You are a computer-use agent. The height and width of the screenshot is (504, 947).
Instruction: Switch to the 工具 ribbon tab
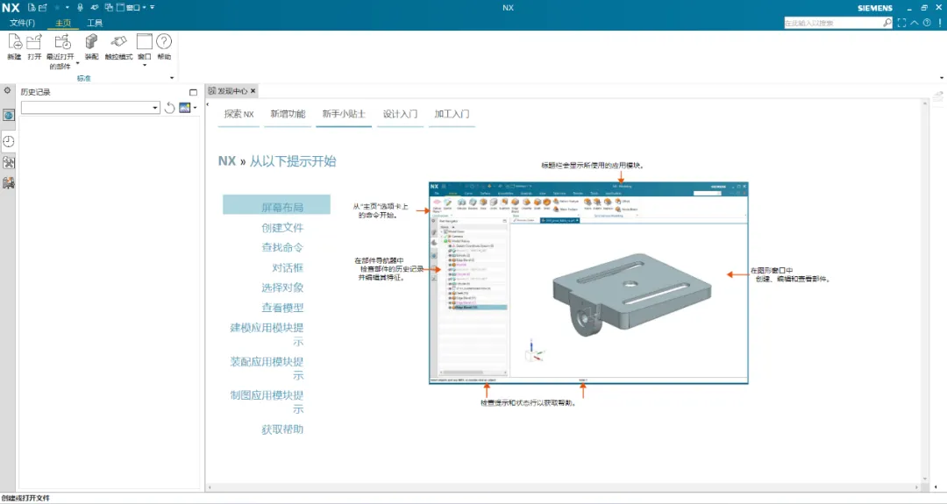pyautogui.click(x=95, y=23)
